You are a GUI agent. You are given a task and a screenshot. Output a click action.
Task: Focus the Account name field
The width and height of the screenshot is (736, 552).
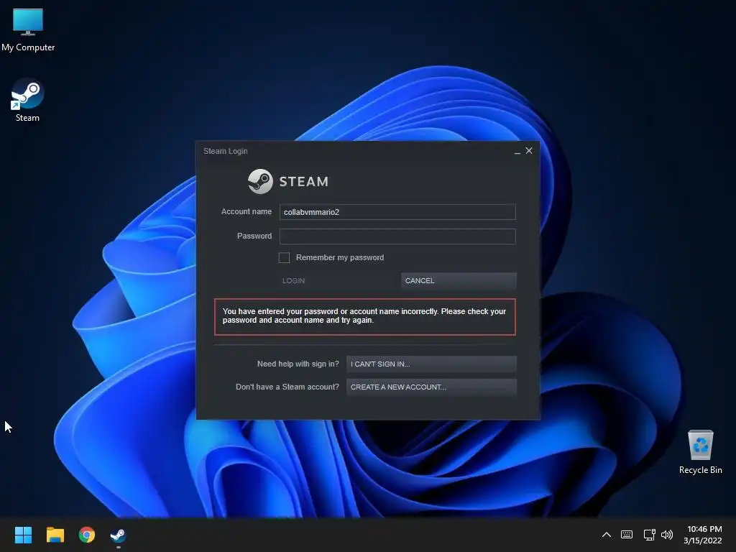click(397, 212)
